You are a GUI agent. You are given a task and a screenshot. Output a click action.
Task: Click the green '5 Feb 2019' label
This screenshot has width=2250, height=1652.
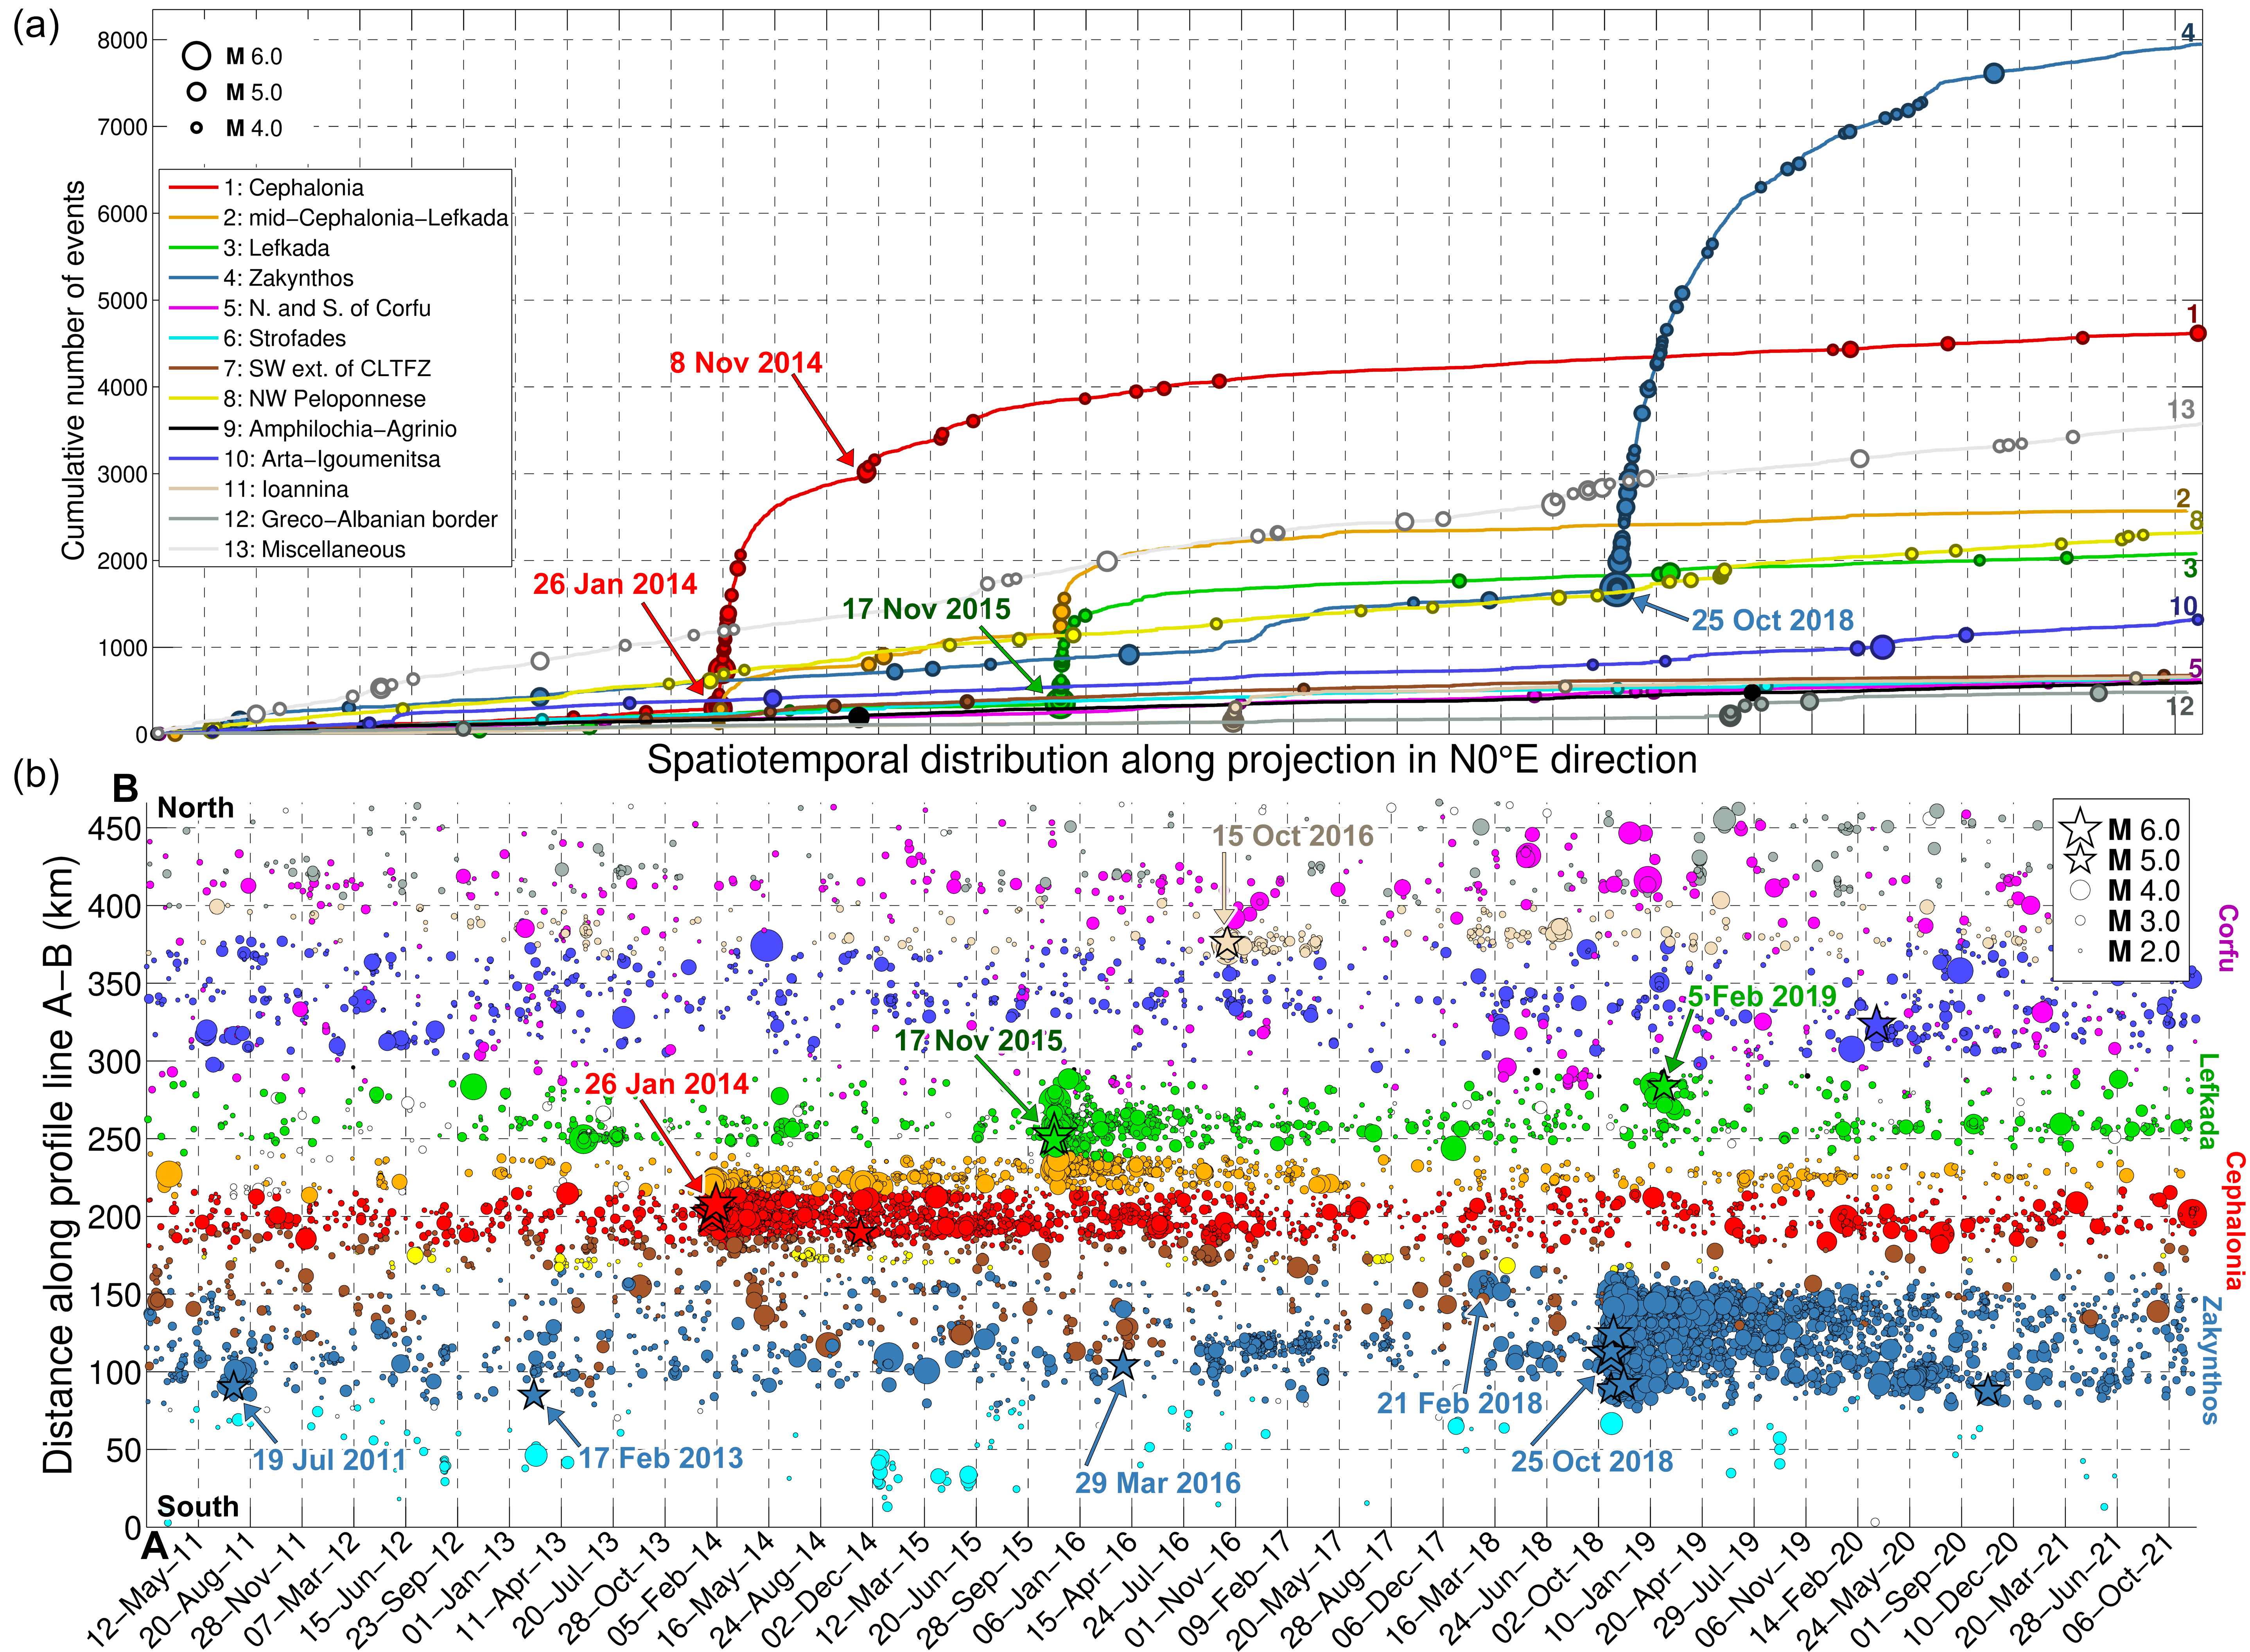coord(1763,996)
